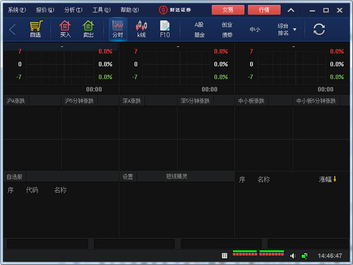Click the back arrow in toolbar
353x265 pixels.
(x=12, y=29)
